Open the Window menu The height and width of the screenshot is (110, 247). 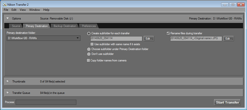[35, 10]
